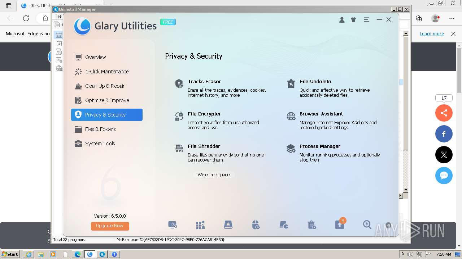Share the page on X
Image resolution: width=462 pixels, height=259 pixels.
click(444, 155)
